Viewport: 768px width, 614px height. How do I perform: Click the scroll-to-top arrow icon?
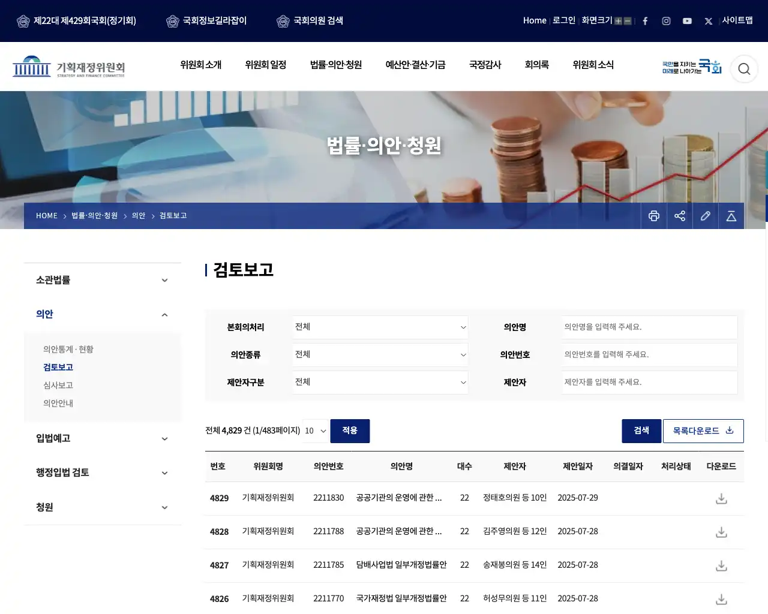(x=731, y=216)
